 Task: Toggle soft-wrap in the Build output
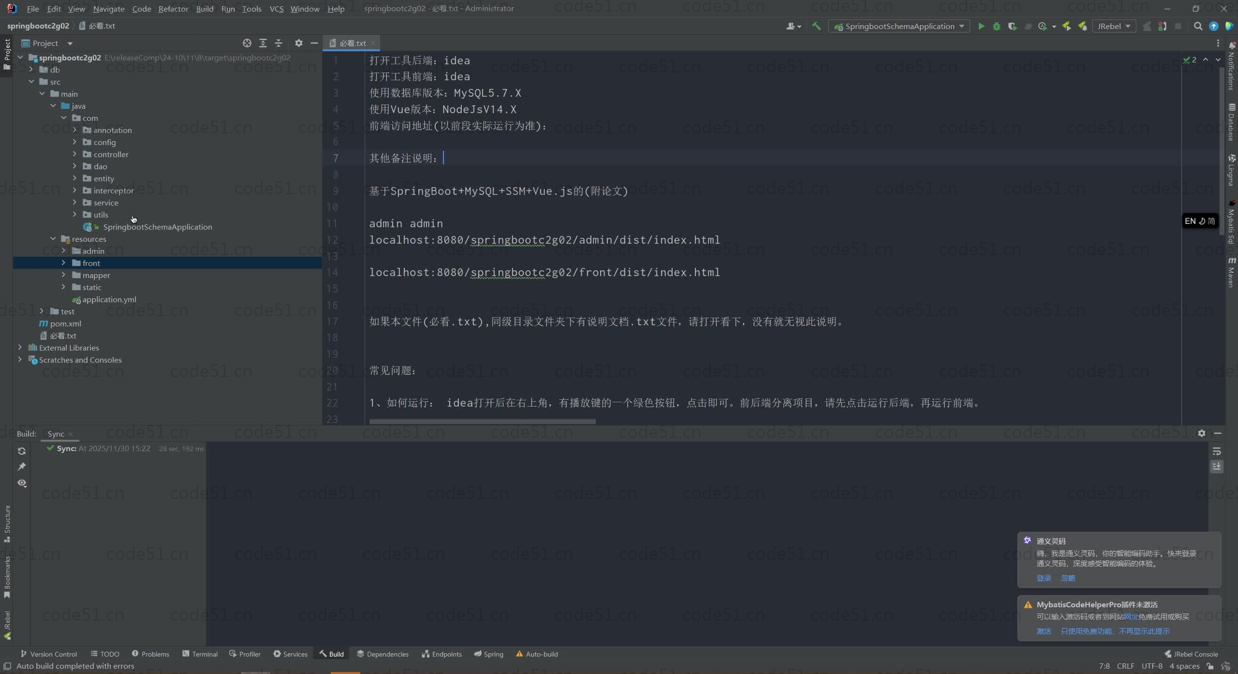pyautogui.click(x=1217, y=451)
